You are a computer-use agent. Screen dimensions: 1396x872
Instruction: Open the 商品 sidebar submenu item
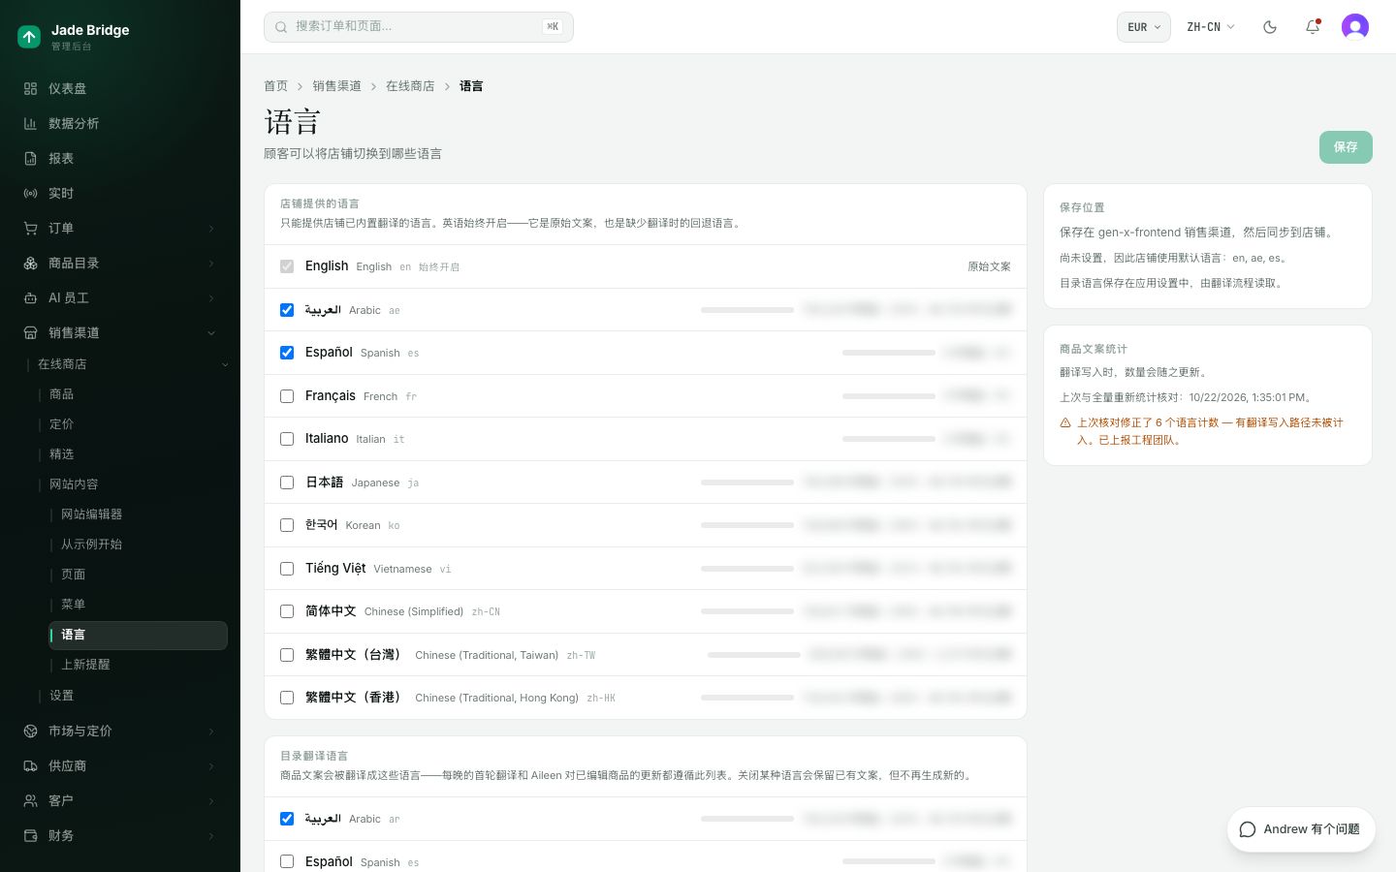[x=62, y=394]
